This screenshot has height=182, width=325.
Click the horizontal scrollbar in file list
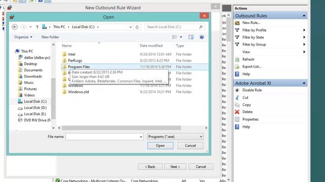point(121,128)
